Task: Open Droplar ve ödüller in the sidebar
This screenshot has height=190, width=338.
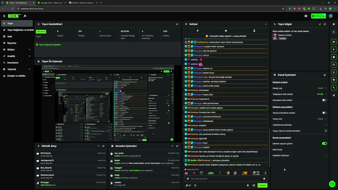Action: click(17, 76)
